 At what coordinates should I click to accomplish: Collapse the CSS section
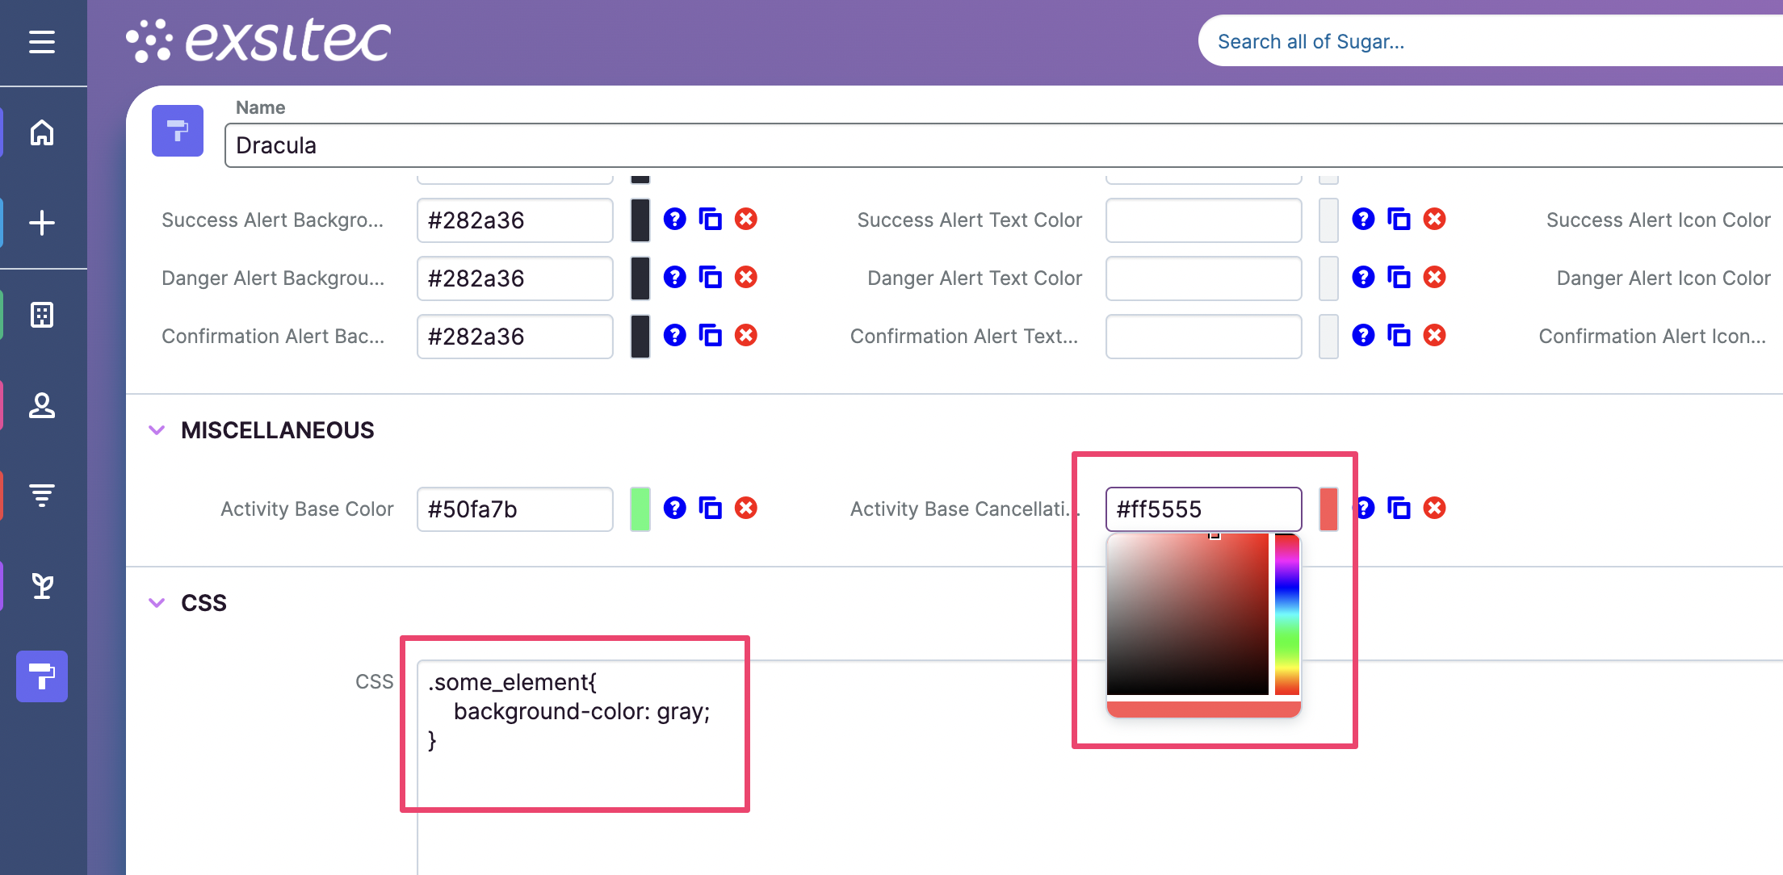(x=157, y=603)
